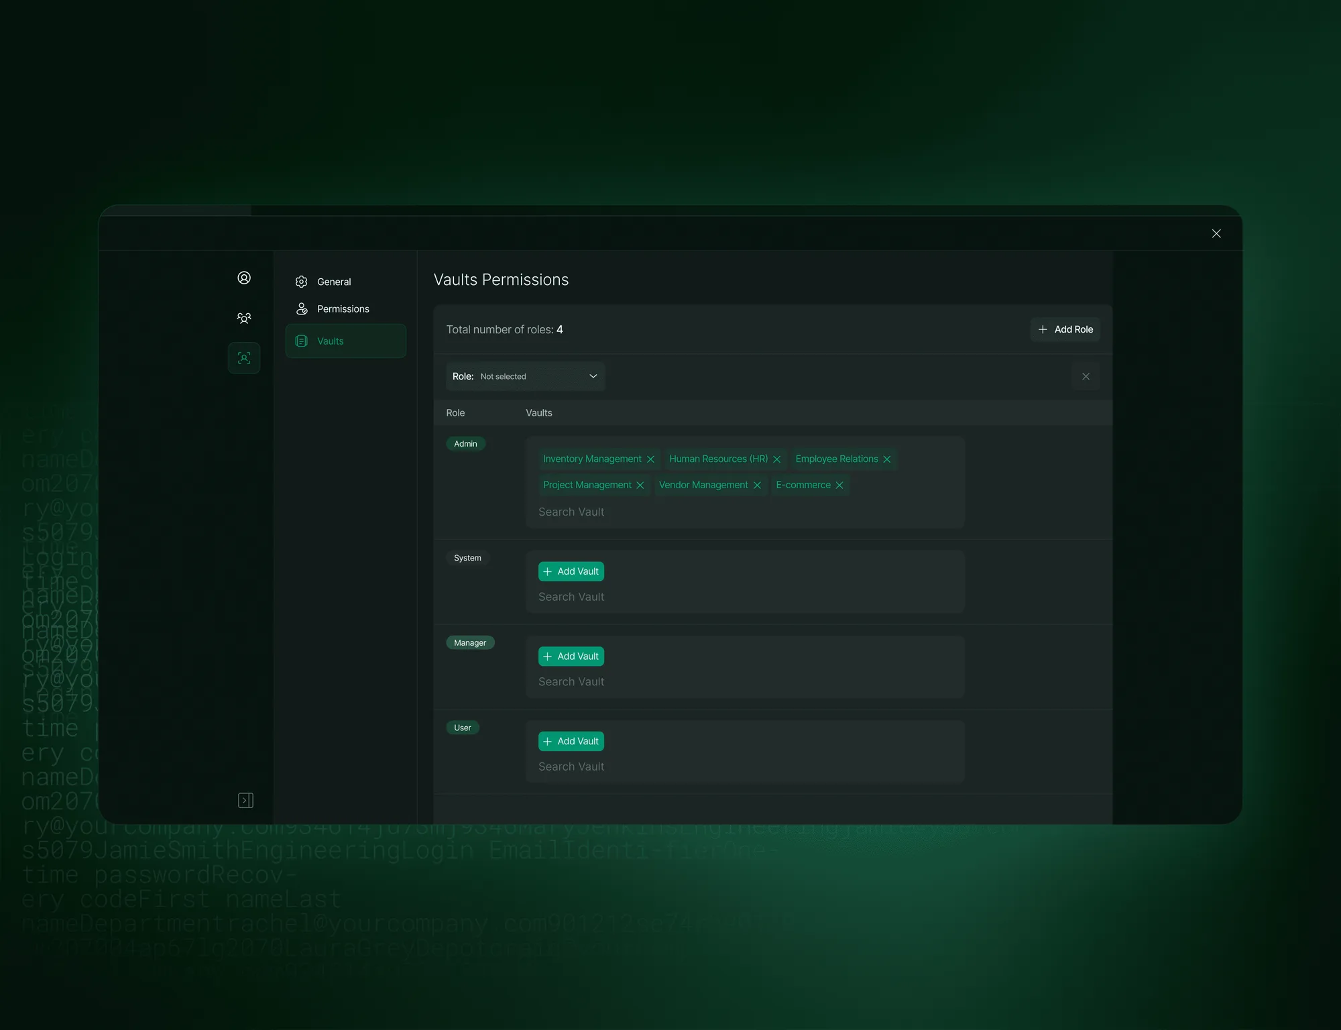Remove the E-commerce vault tag
The height and width of the screenshot is (1030, 1341).
(839, 485)
